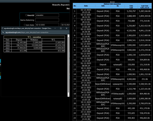This screenshot has height=121, width=153.
Task: Click row 8 Withdraw(PGA-IDF) info cell
Action: [103, 45]
